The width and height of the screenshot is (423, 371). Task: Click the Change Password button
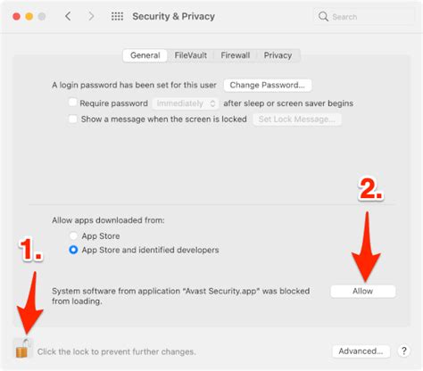268,85
